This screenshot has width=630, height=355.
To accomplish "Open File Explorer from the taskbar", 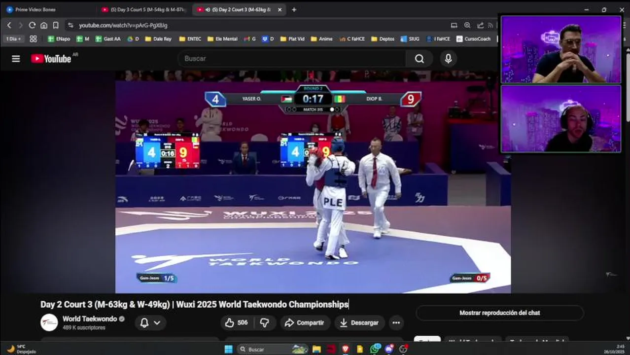I will (x=316, y=349).
